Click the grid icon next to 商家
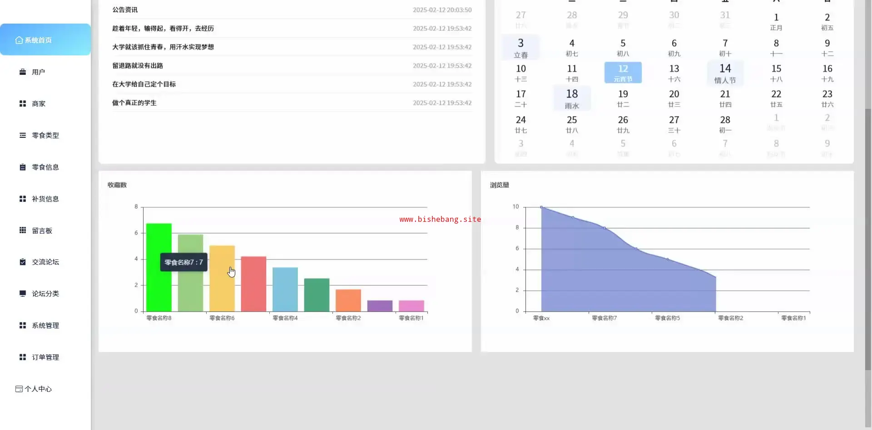 23,104
